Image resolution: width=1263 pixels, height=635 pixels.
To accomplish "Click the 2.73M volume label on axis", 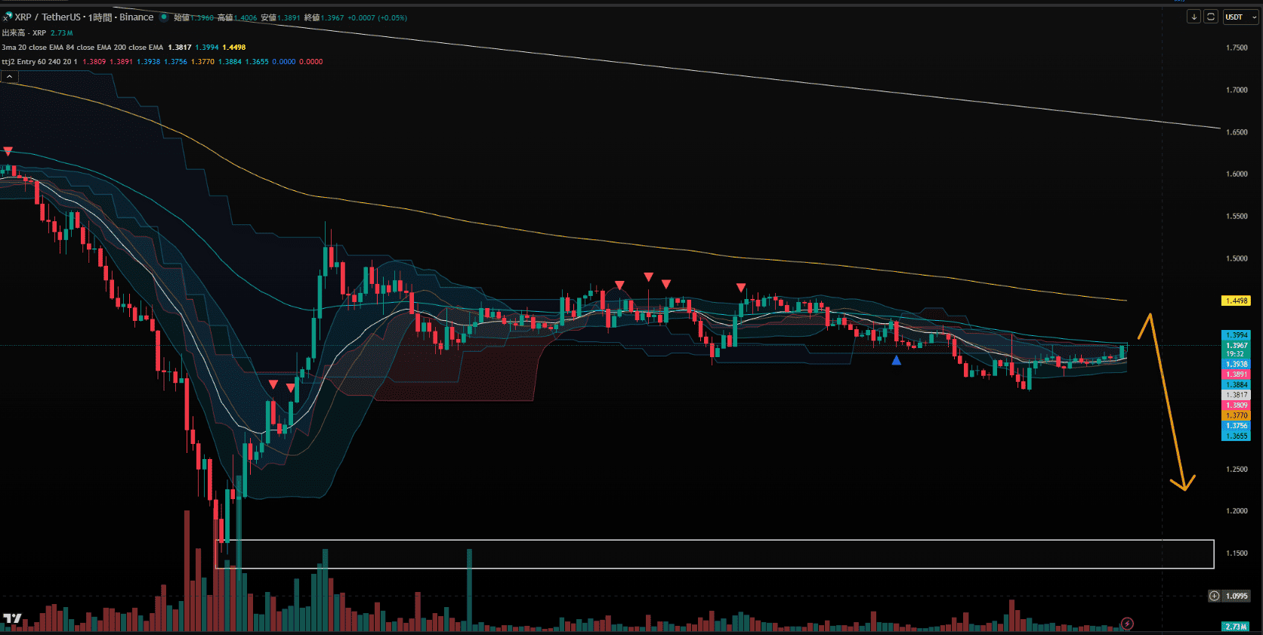I will [1236, 627].
